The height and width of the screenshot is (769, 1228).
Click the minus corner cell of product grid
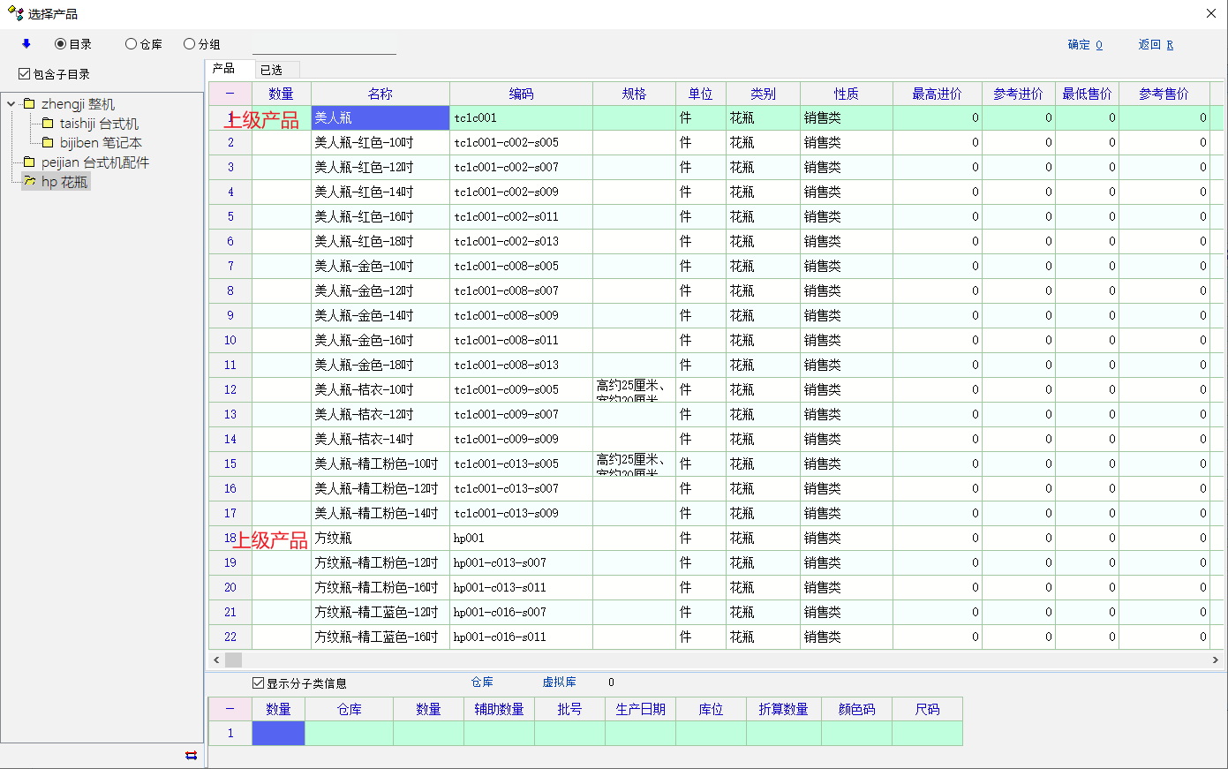point(230,94)
